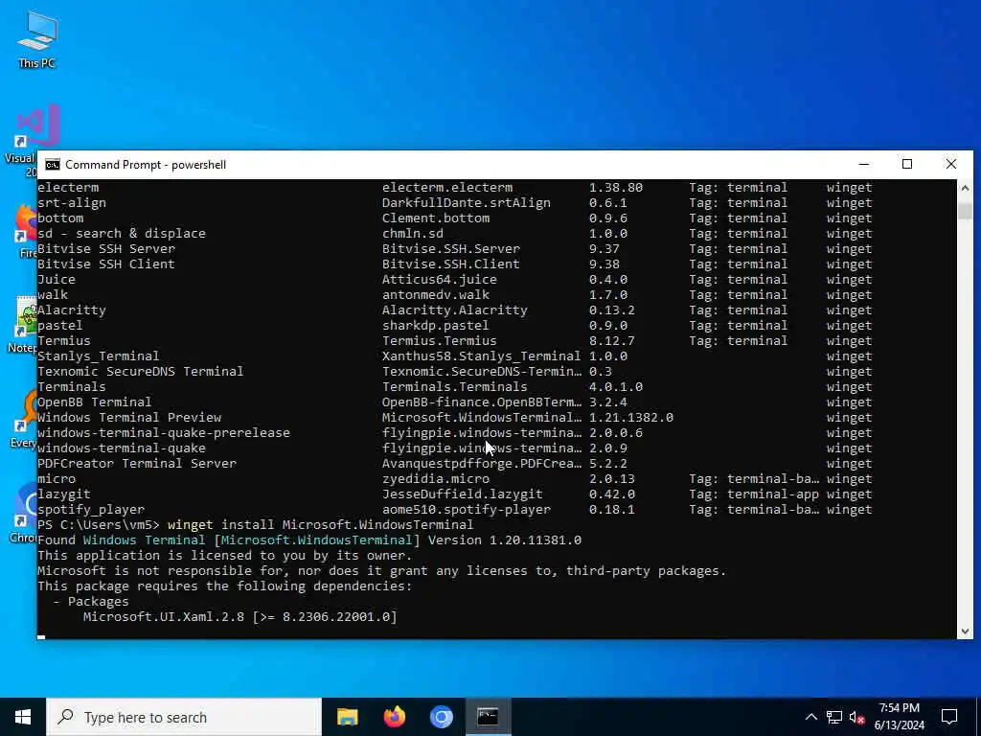981x736 pixels.
Task: Open File Explorer from the taskbar
Action: tap(347, 717)
